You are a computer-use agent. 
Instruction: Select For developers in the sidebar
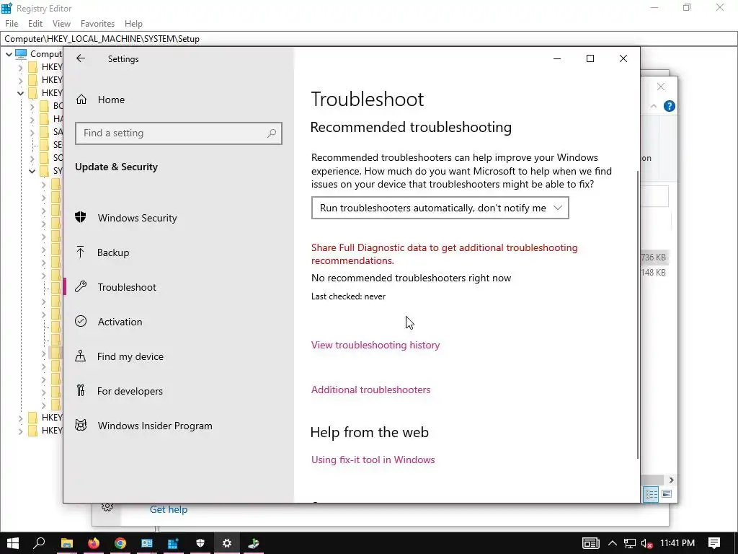click(x=130, y=391)
